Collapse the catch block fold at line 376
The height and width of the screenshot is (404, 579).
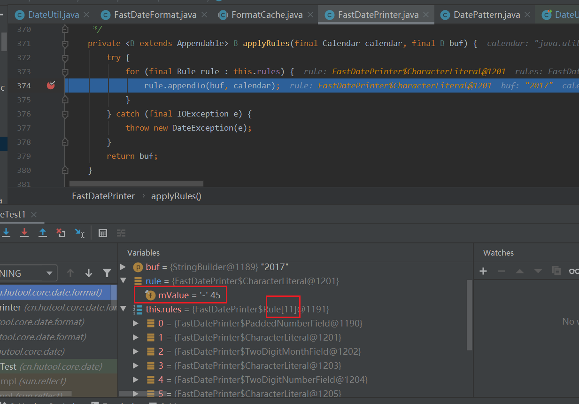coord(65,114)
